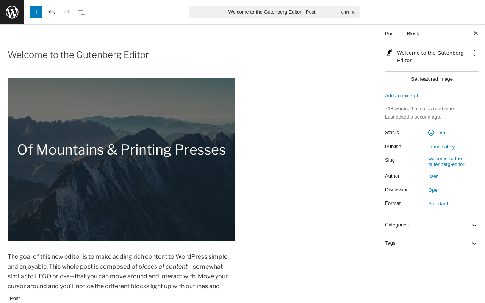Click the Add an excerpt link
This screenshot has height=303, width=485.
click(404, 96)
